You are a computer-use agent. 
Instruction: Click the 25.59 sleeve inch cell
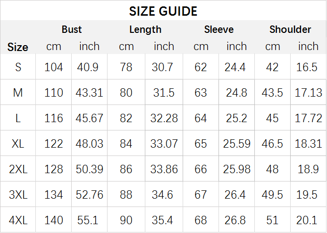tap(237, 144)
